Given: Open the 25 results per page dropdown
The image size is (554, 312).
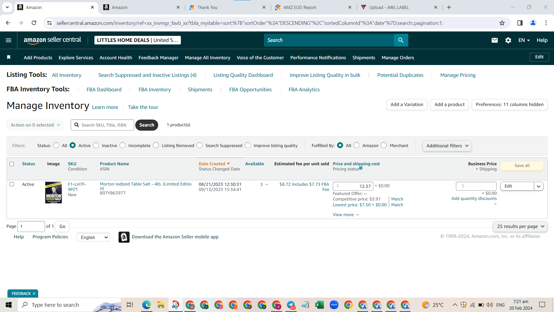Looking at the screenshot, I should click(520, 226).
